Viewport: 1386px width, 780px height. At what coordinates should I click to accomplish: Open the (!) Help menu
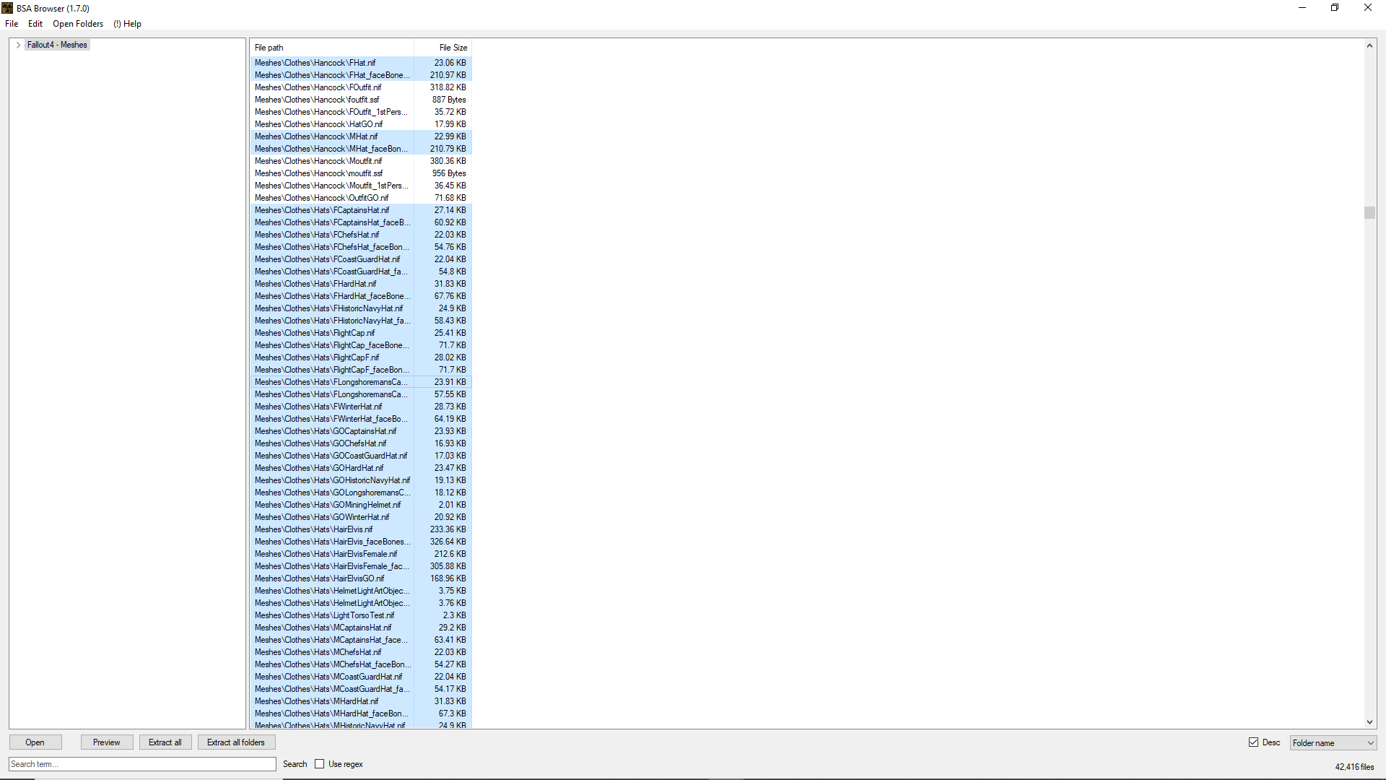pyautogui.click(x=128, y=24)
